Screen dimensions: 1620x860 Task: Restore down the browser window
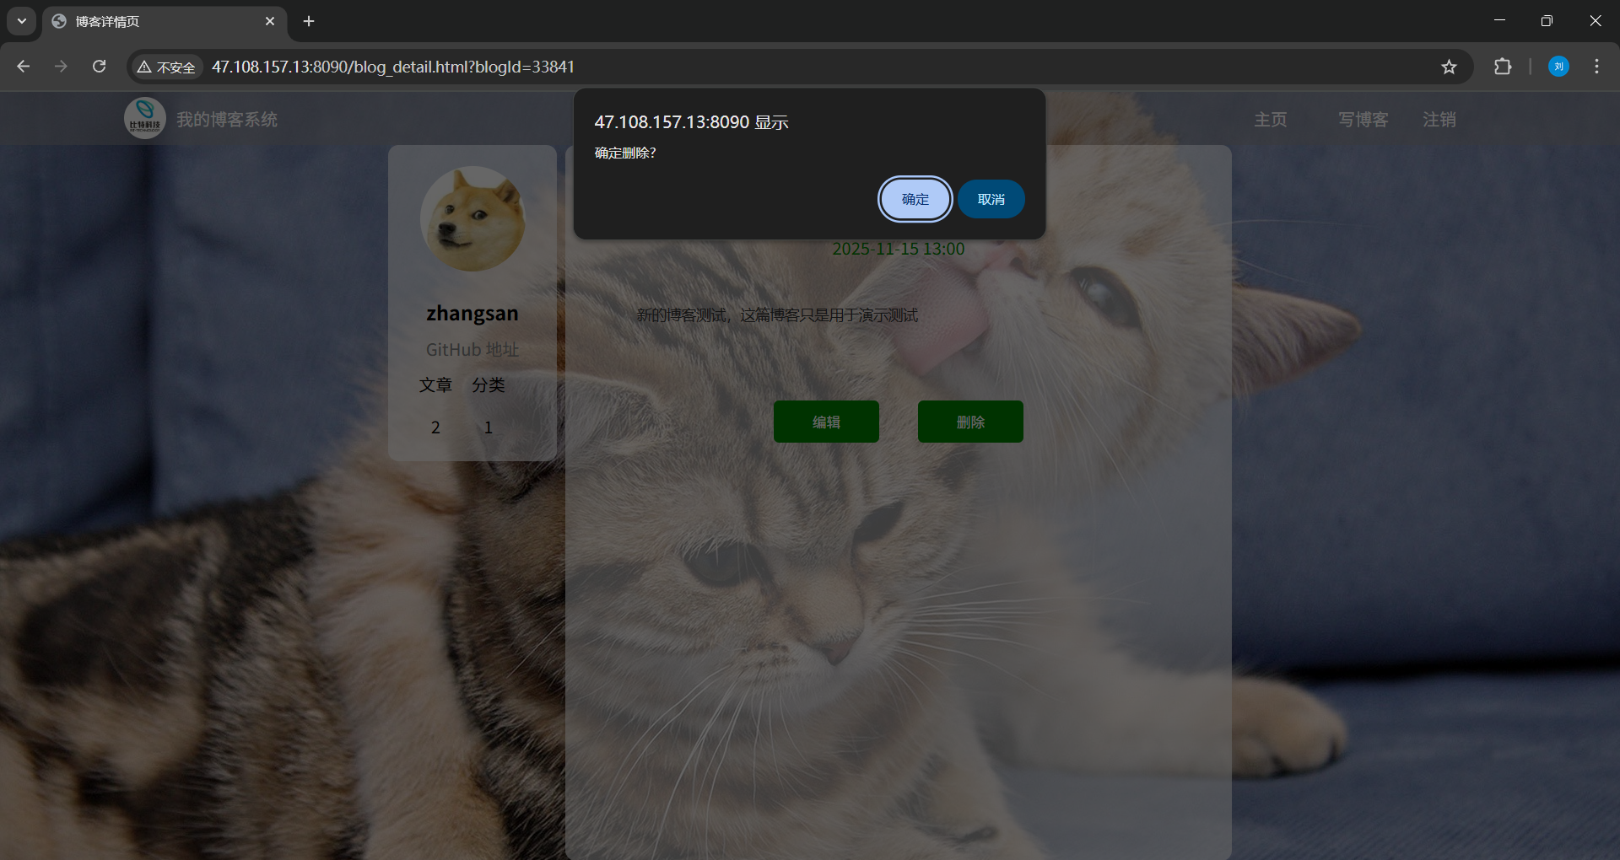tap(1547, 21)
